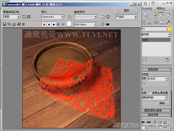Click the white color swatch

coord(69,24)
